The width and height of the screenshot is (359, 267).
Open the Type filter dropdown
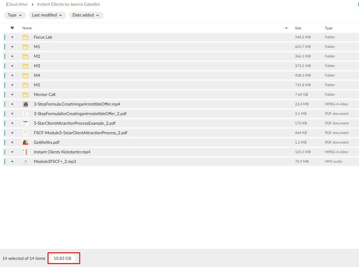pyautogui.click(x=15, y=15)
